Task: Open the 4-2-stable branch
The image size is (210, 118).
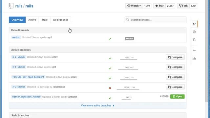Action: coord(19,57)
